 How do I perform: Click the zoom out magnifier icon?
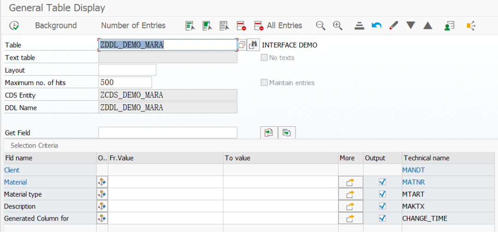[x=321, y=26]
